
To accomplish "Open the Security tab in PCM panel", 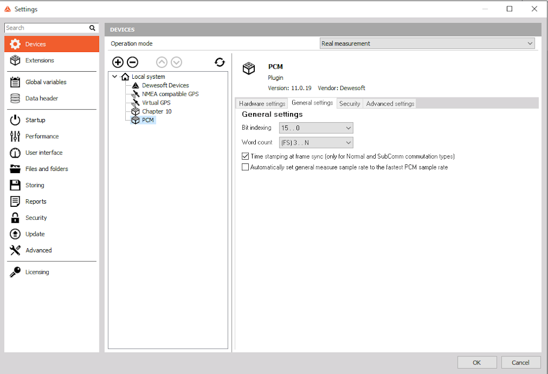I will point(349,103).
